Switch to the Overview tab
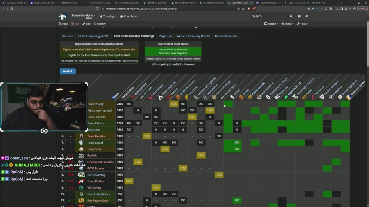 click(x=67, y=36)
